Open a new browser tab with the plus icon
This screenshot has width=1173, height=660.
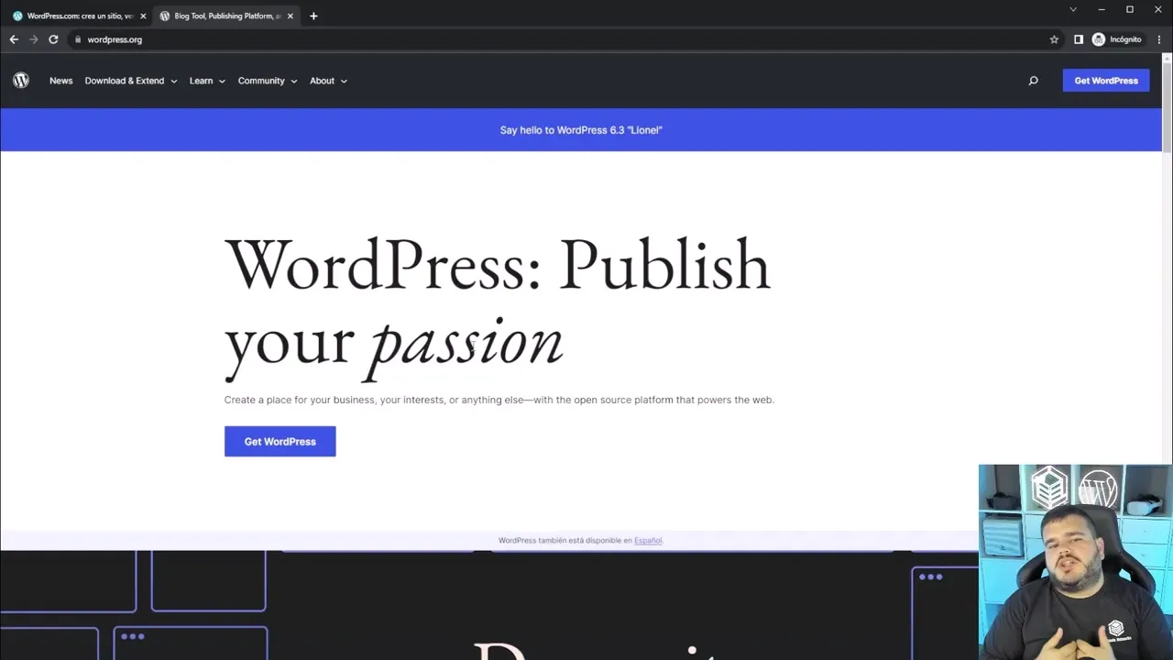313,16
